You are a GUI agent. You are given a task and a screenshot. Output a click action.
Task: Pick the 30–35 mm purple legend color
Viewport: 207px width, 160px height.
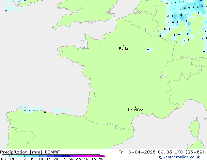click(x=73, y=156)
